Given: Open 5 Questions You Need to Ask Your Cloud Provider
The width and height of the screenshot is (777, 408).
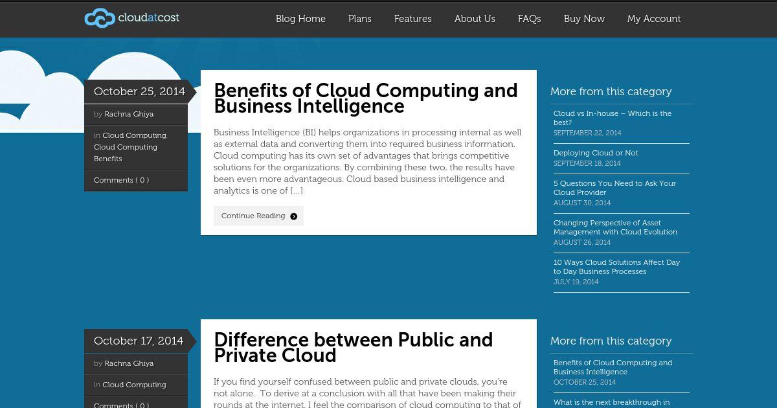Looking at the screenshot, I should click(x=614, y=188).
